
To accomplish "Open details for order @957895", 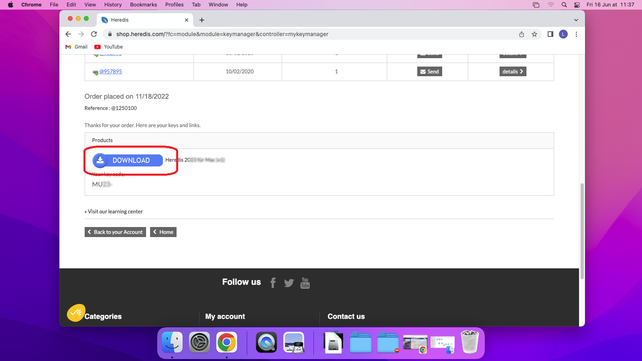I will (x=512, y=71).
